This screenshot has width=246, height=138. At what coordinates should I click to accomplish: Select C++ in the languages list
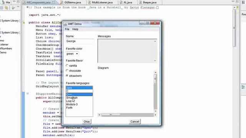[79, 95]
